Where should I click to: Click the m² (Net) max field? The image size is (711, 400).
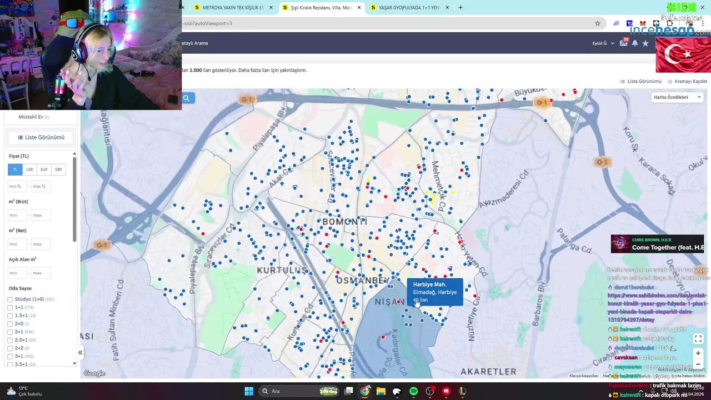41,244
